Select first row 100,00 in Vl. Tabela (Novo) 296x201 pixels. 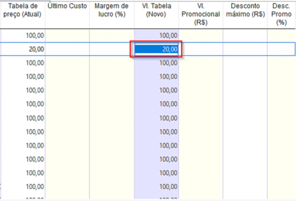[156, 36]
